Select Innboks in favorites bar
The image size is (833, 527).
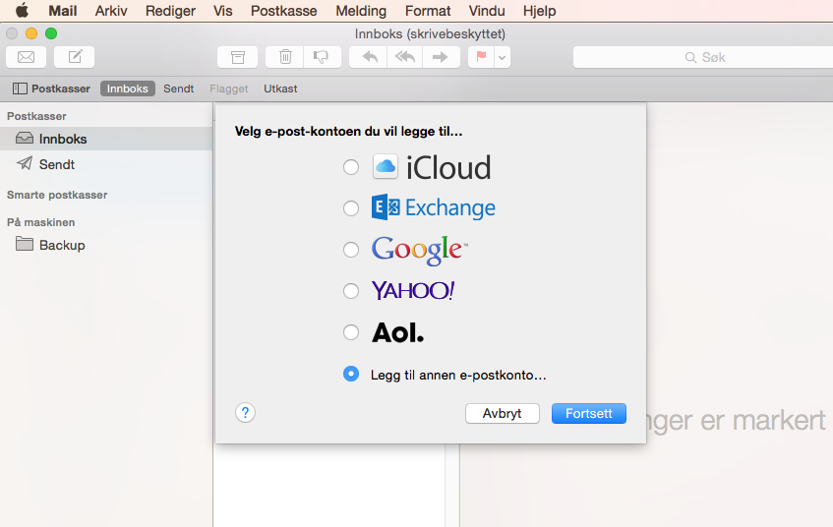point(128,88)
